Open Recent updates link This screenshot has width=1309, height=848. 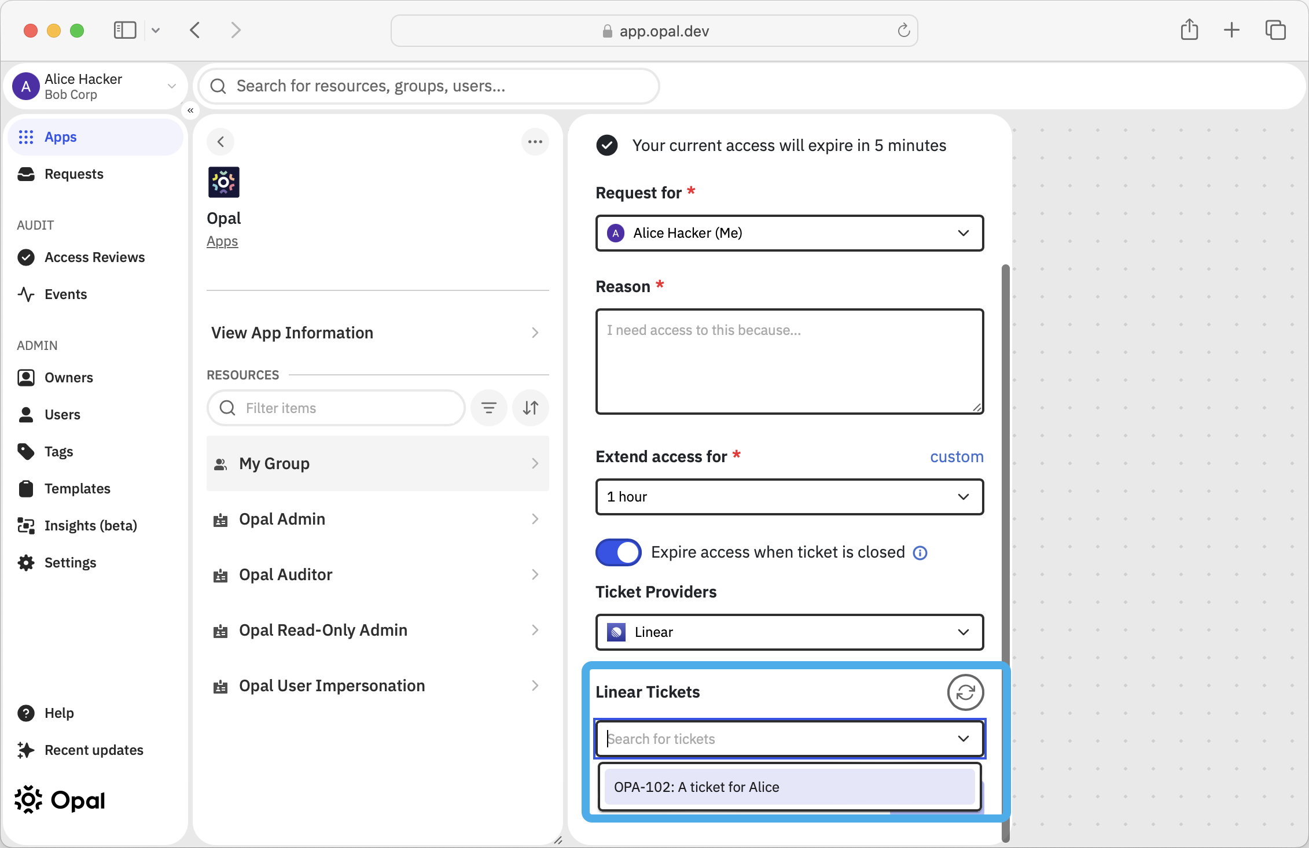click(x=95, y=750)
